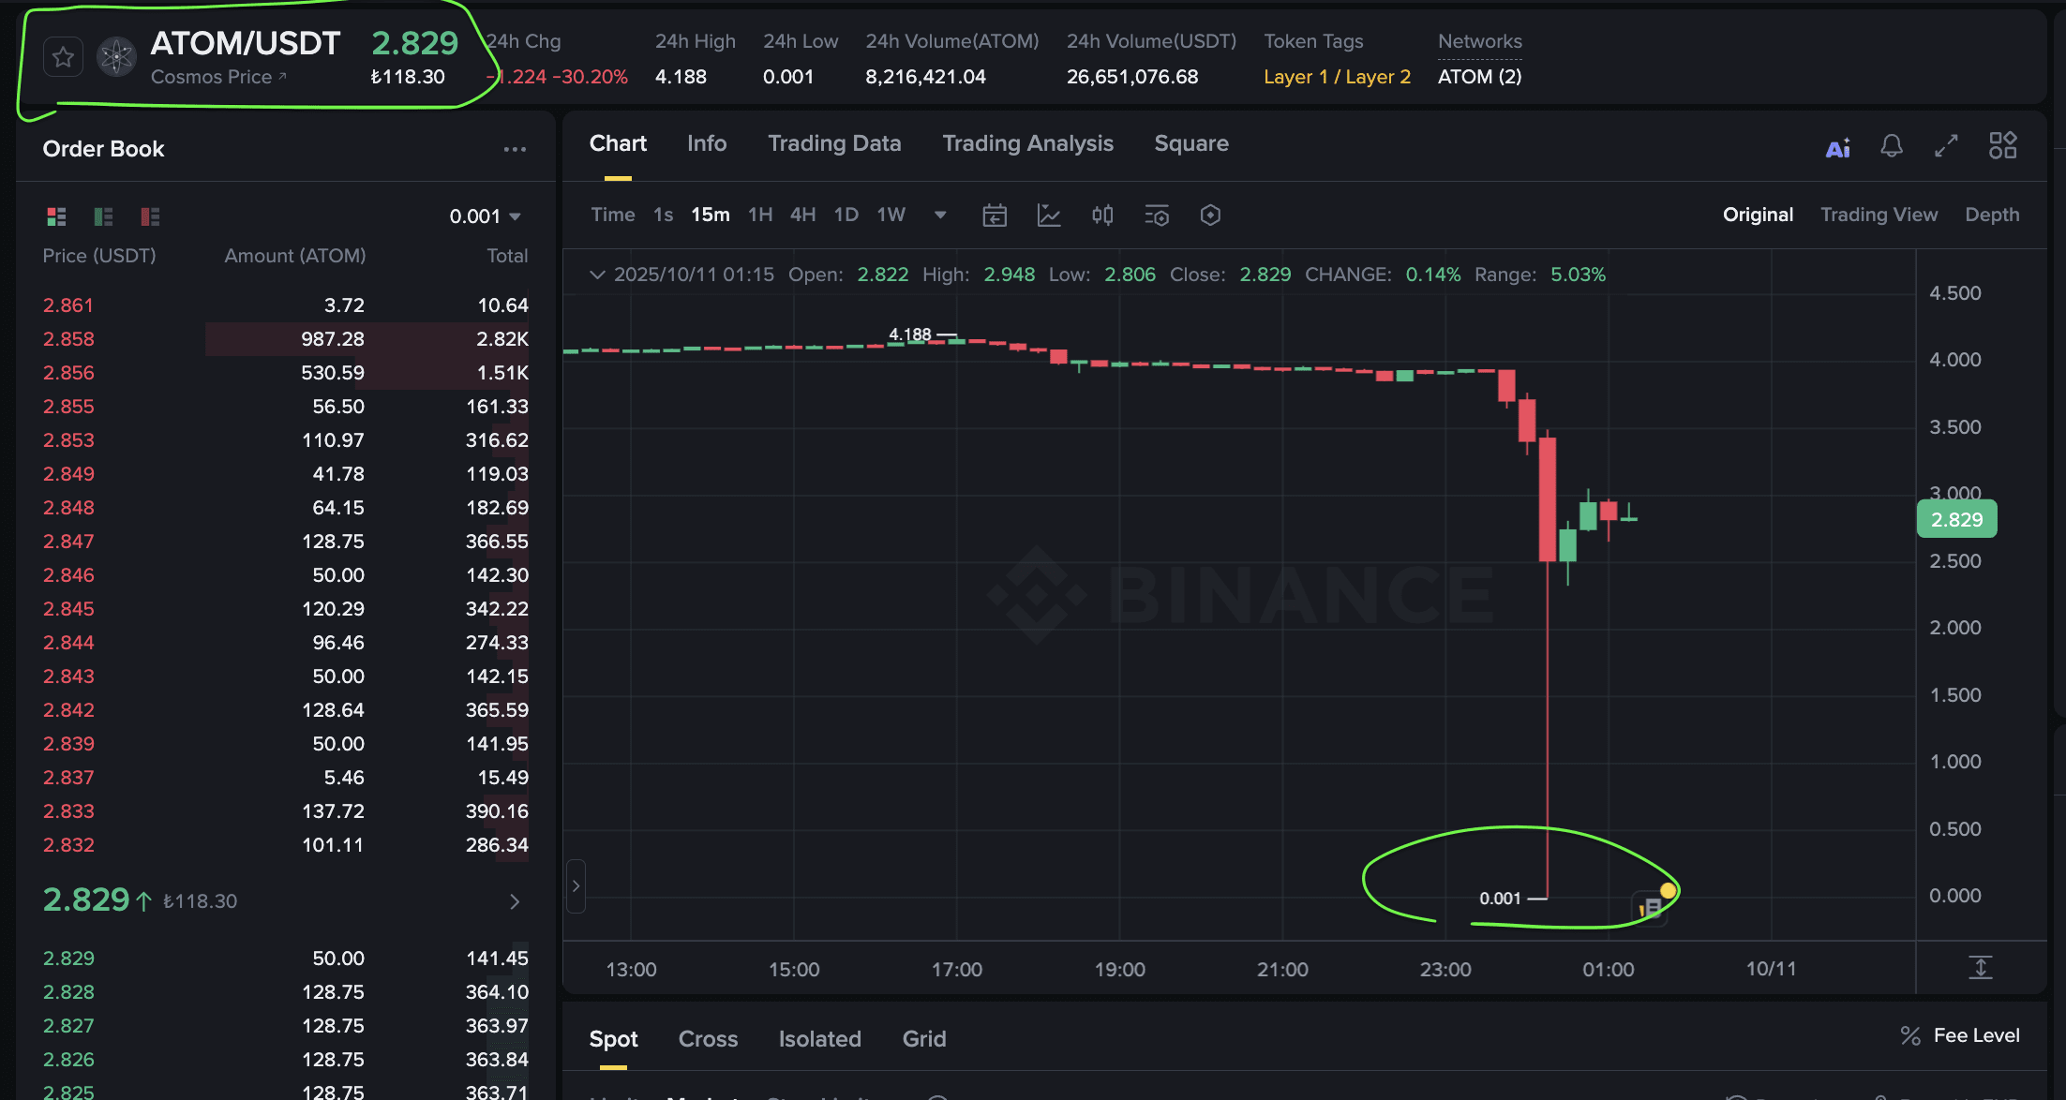
Task: Collapse the order book with the chart-edge arrow
Action: pyautogui.click(x=576, y=886)
